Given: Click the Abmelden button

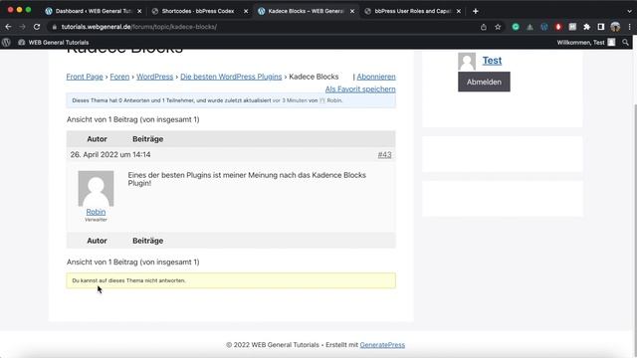Looking at the screenshot, I should tap(484, 82).
